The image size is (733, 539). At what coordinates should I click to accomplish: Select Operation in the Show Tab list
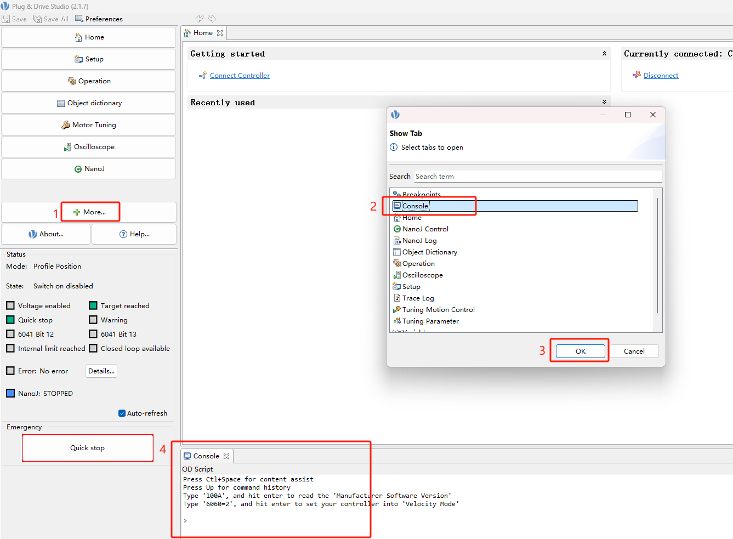[418, 264]
